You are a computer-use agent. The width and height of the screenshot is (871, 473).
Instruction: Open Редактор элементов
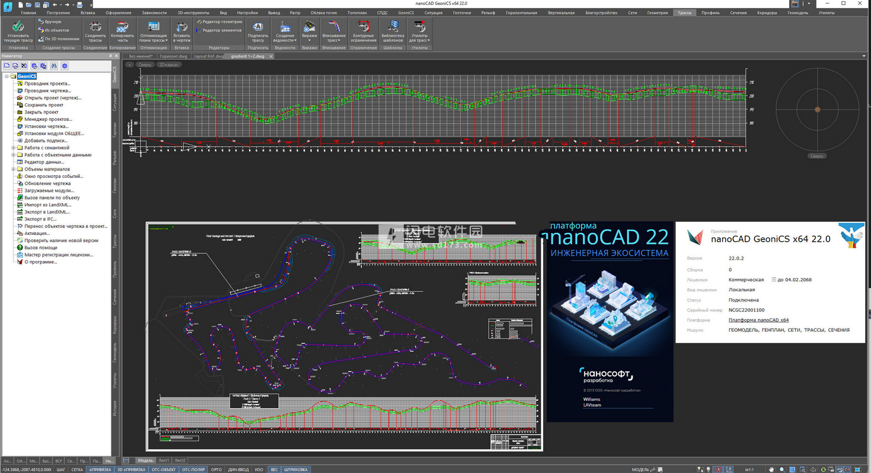coord(219,30)
